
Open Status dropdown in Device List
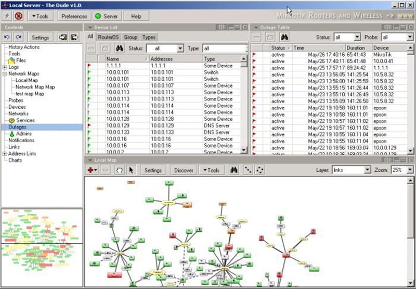point(180,48)
